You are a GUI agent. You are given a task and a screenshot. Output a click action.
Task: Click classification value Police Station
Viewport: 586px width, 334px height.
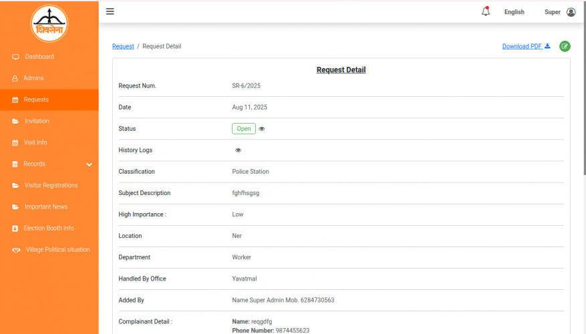click(251, 172)
